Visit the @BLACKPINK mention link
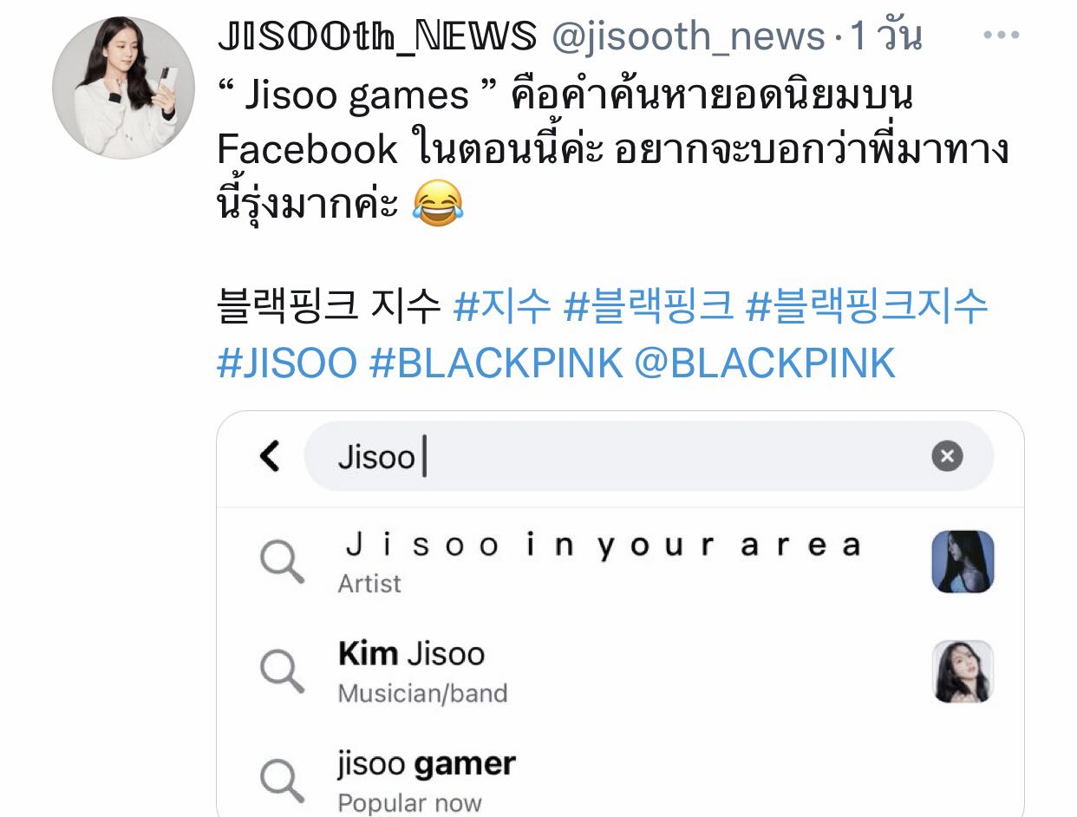This screenshot has width=1077, height=817. click(765, 363)
